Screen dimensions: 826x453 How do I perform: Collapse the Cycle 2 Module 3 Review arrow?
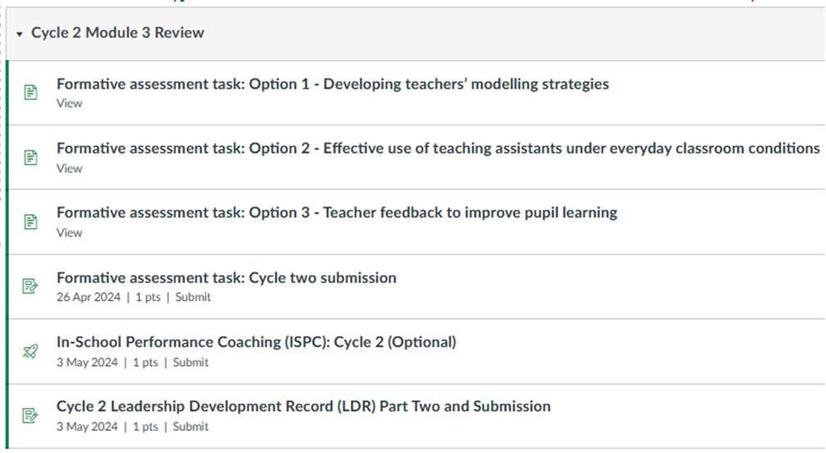(x=20, y=34)
